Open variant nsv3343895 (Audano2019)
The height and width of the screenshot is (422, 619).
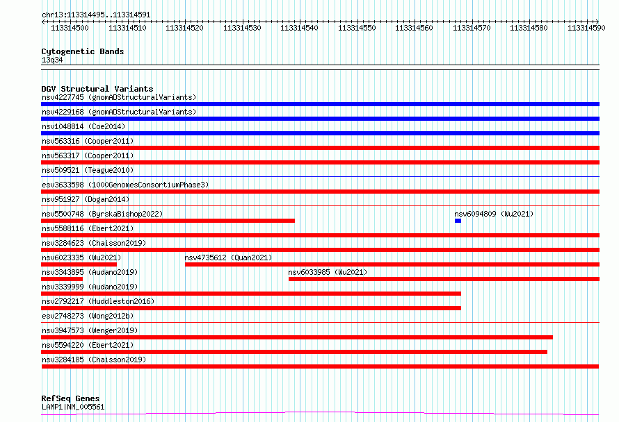[90, 272]
